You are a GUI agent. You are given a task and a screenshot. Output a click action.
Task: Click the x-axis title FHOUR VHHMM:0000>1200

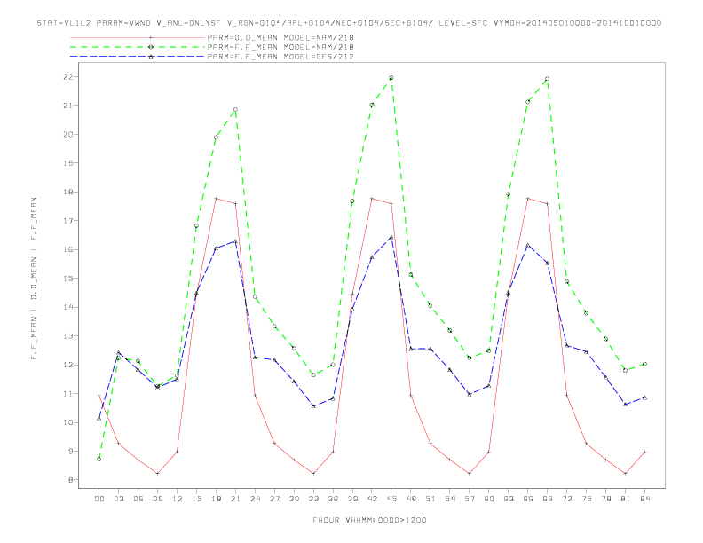pyautogui.click(x=369, y=520)
